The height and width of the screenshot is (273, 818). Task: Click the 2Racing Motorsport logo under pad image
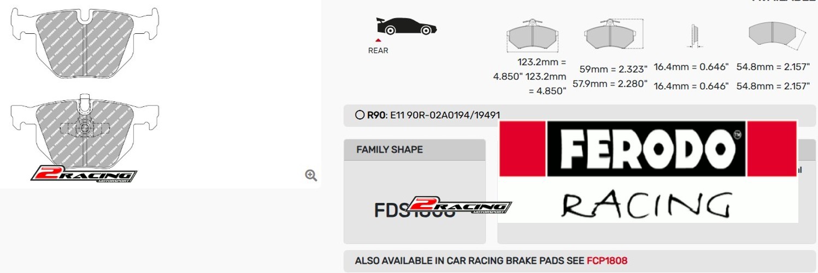click(83, 175)
